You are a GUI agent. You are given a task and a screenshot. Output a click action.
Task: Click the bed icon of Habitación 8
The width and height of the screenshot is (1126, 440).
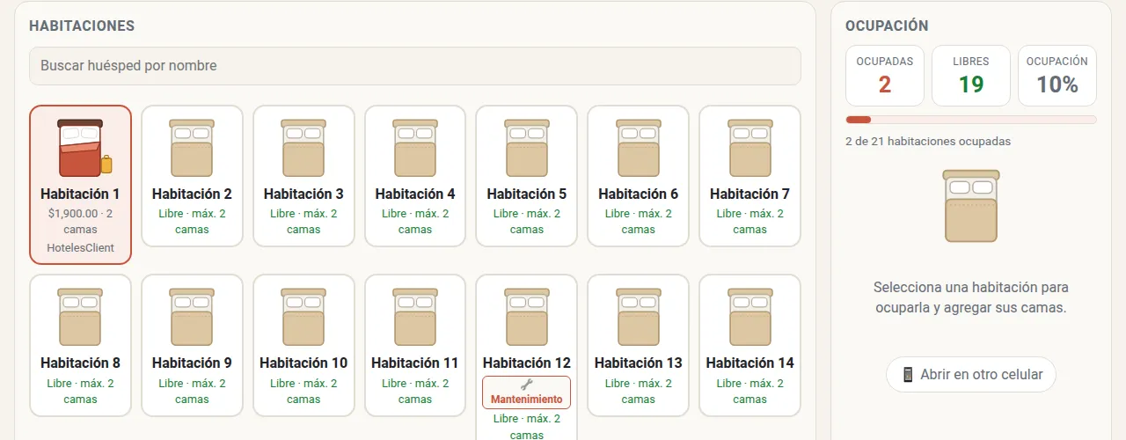coord(80,317)
